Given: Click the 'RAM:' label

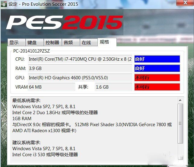Looking at the screenshot, I should [x=21, y=68].
